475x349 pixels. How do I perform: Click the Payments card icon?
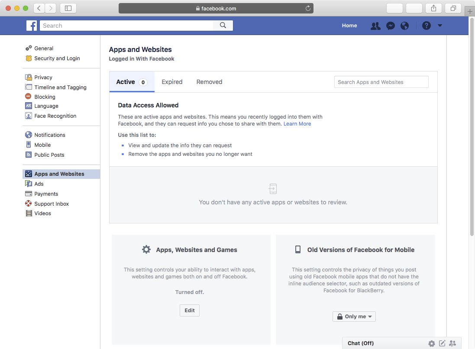click(29, 194)
